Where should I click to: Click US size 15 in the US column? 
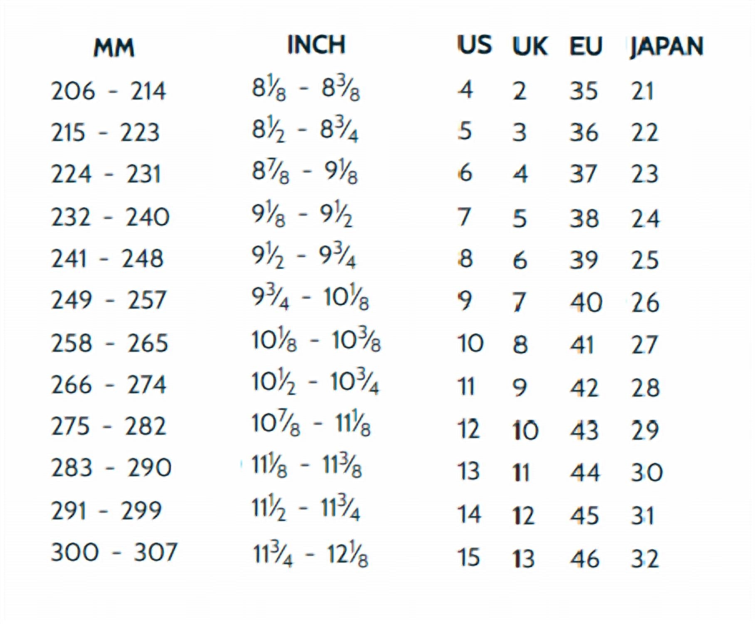[469, 557]
